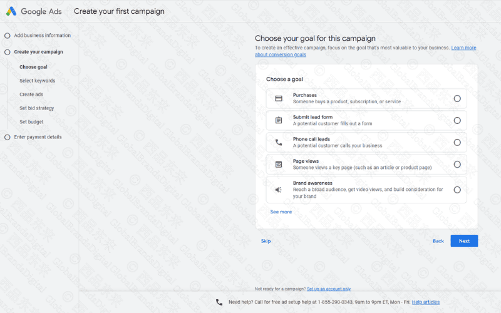
Task: Click the Skip link
Action: pos(266,241)
